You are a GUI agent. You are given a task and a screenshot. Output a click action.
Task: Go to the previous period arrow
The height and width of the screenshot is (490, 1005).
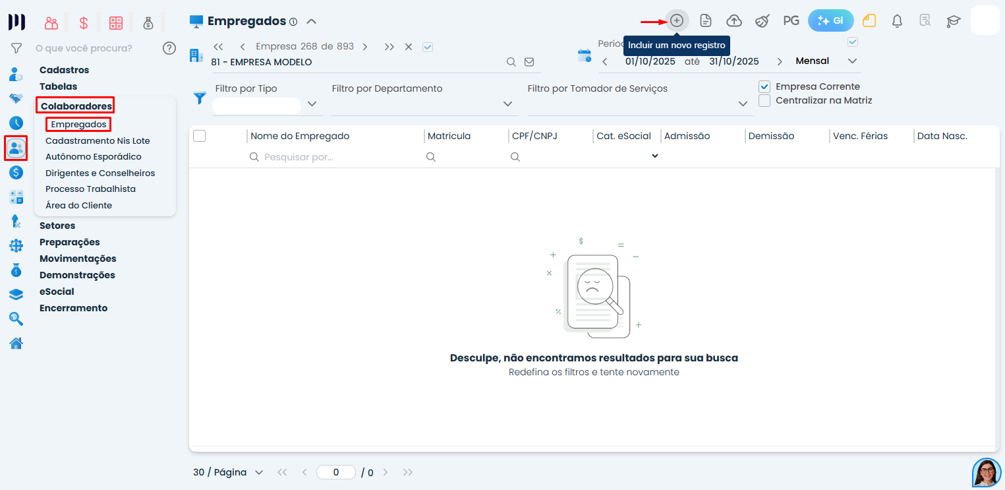click(605, 61)
